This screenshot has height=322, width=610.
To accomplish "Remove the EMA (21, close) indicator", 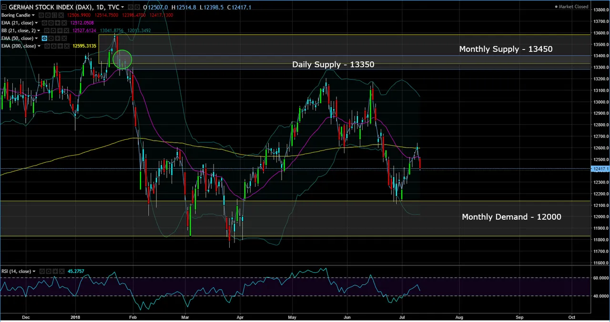I will pyautogui.click(x=64, y=23).
